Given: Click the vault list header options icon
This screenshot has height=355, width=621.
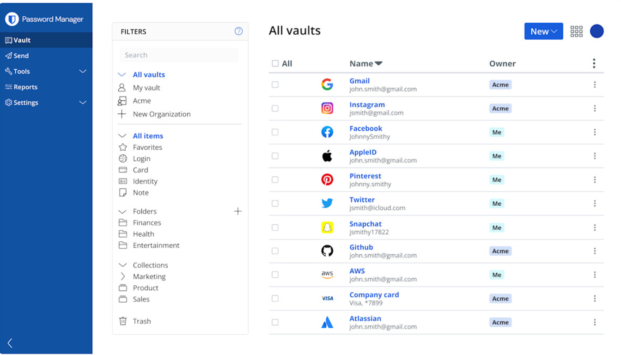Looking at the screenshot, I should pyautogui.click(x=594, y=64).
